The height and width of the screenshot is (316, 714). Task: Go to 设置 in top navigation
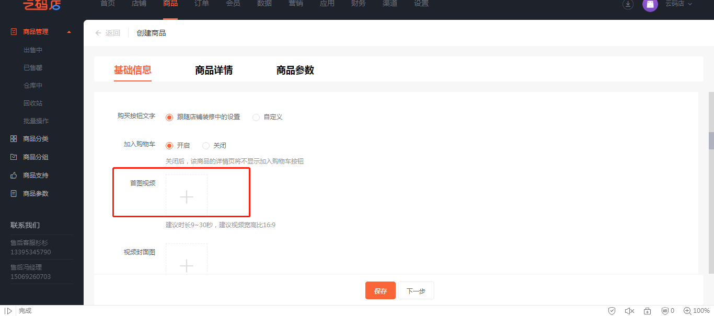click(421, 4)
